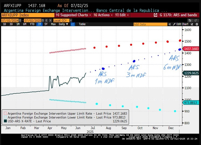
Task: Select the 1D time range tab
Action: tap(5, 24)
